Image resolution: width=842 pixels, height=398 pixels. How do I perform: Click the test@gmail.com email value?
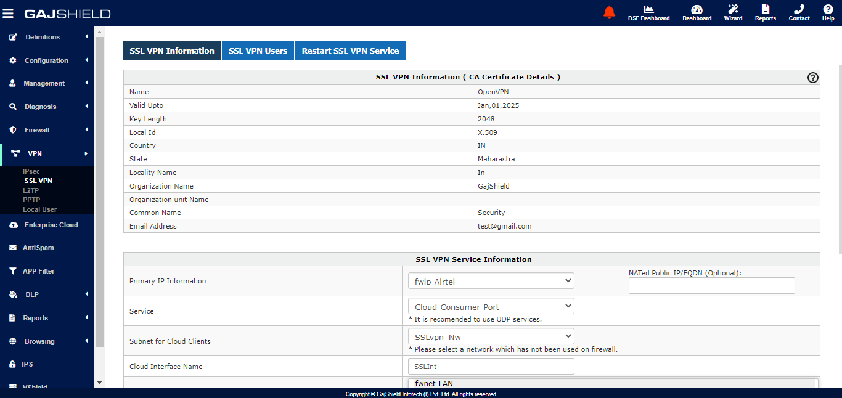coord(504,226)
